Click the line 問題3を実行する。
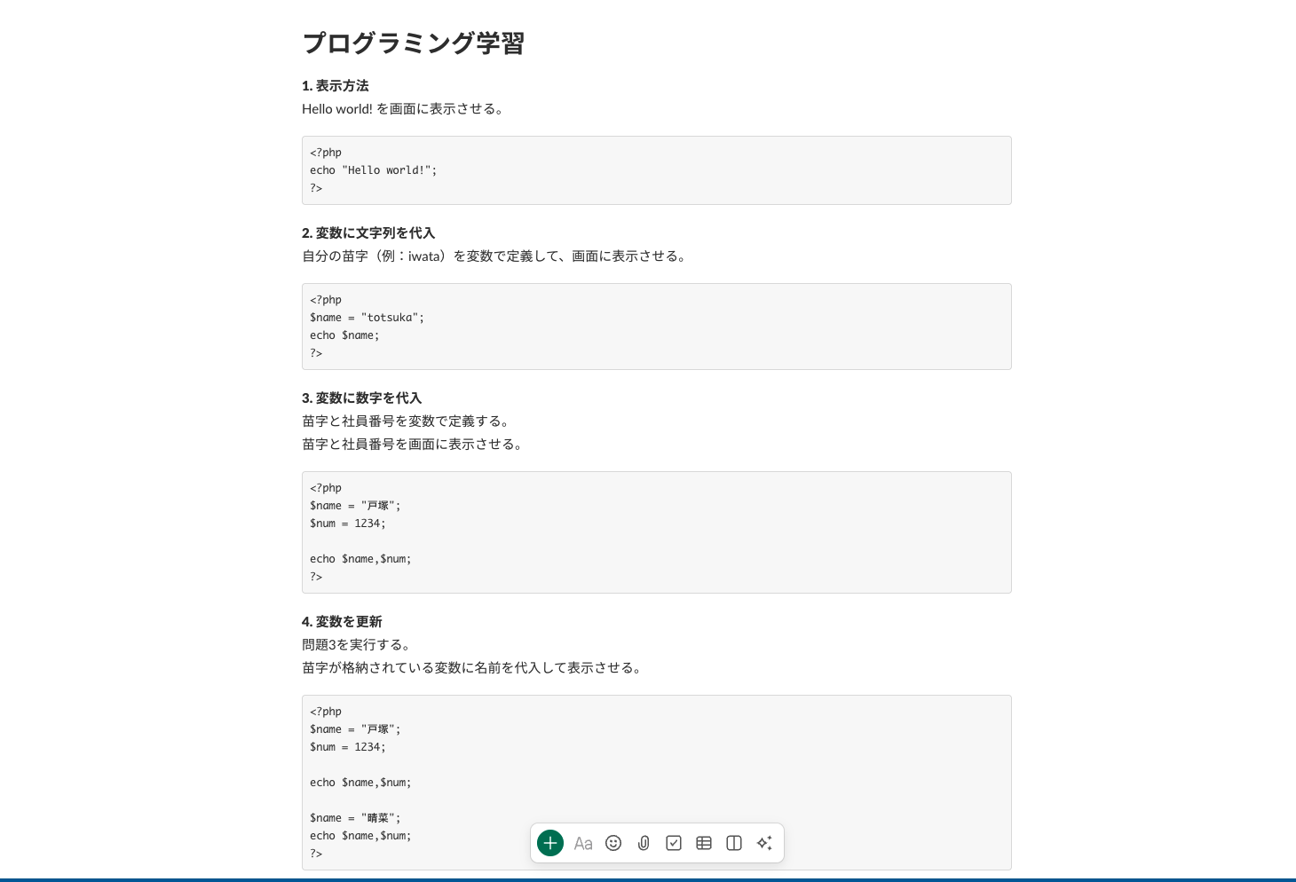The height and width of the screenshot is (882, 1296). (x=357, y=645)
